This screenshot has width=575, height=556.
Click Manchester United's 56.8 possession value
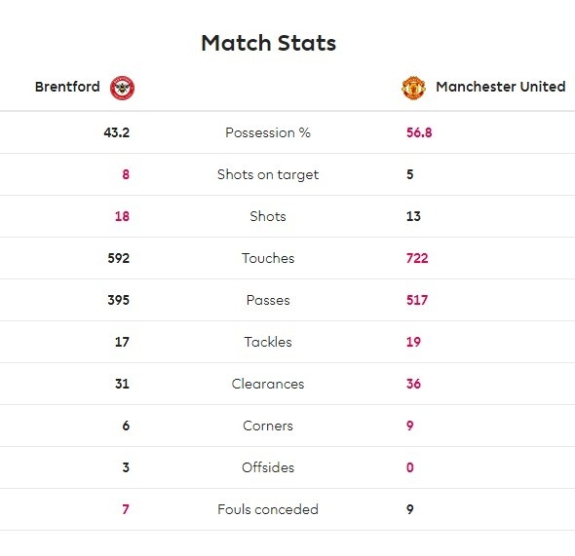coord(419,132)
